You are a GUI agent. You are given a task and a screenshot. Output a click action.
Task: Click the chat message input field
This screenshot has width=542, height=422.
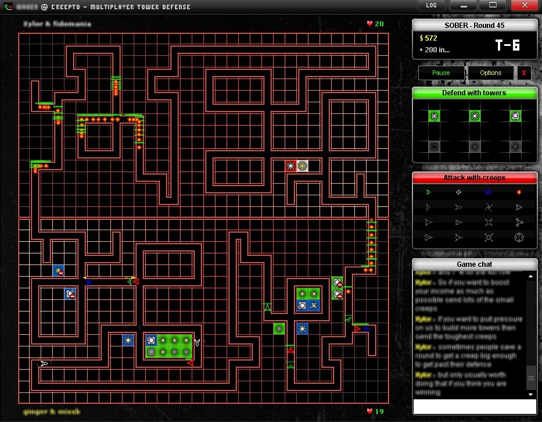click(x=475, y=406)
